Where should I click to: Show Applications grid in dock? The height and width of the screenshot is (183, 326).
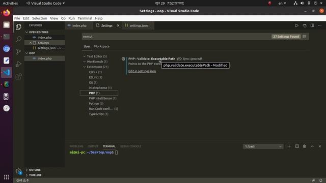click(7, 177)
